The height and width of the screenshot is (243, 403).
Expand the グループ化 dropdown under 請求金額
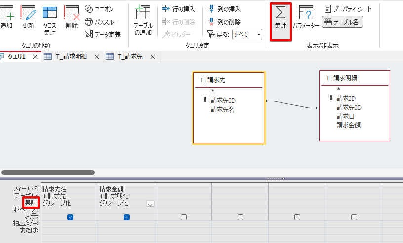150,204
